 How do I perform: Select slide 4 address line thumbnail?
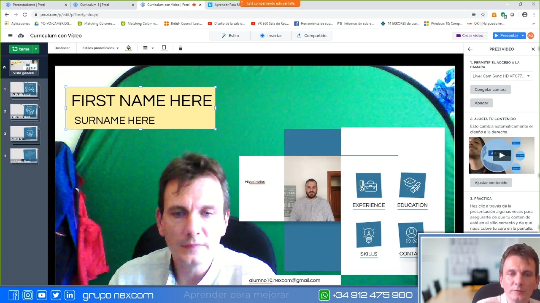pos(24,156)
